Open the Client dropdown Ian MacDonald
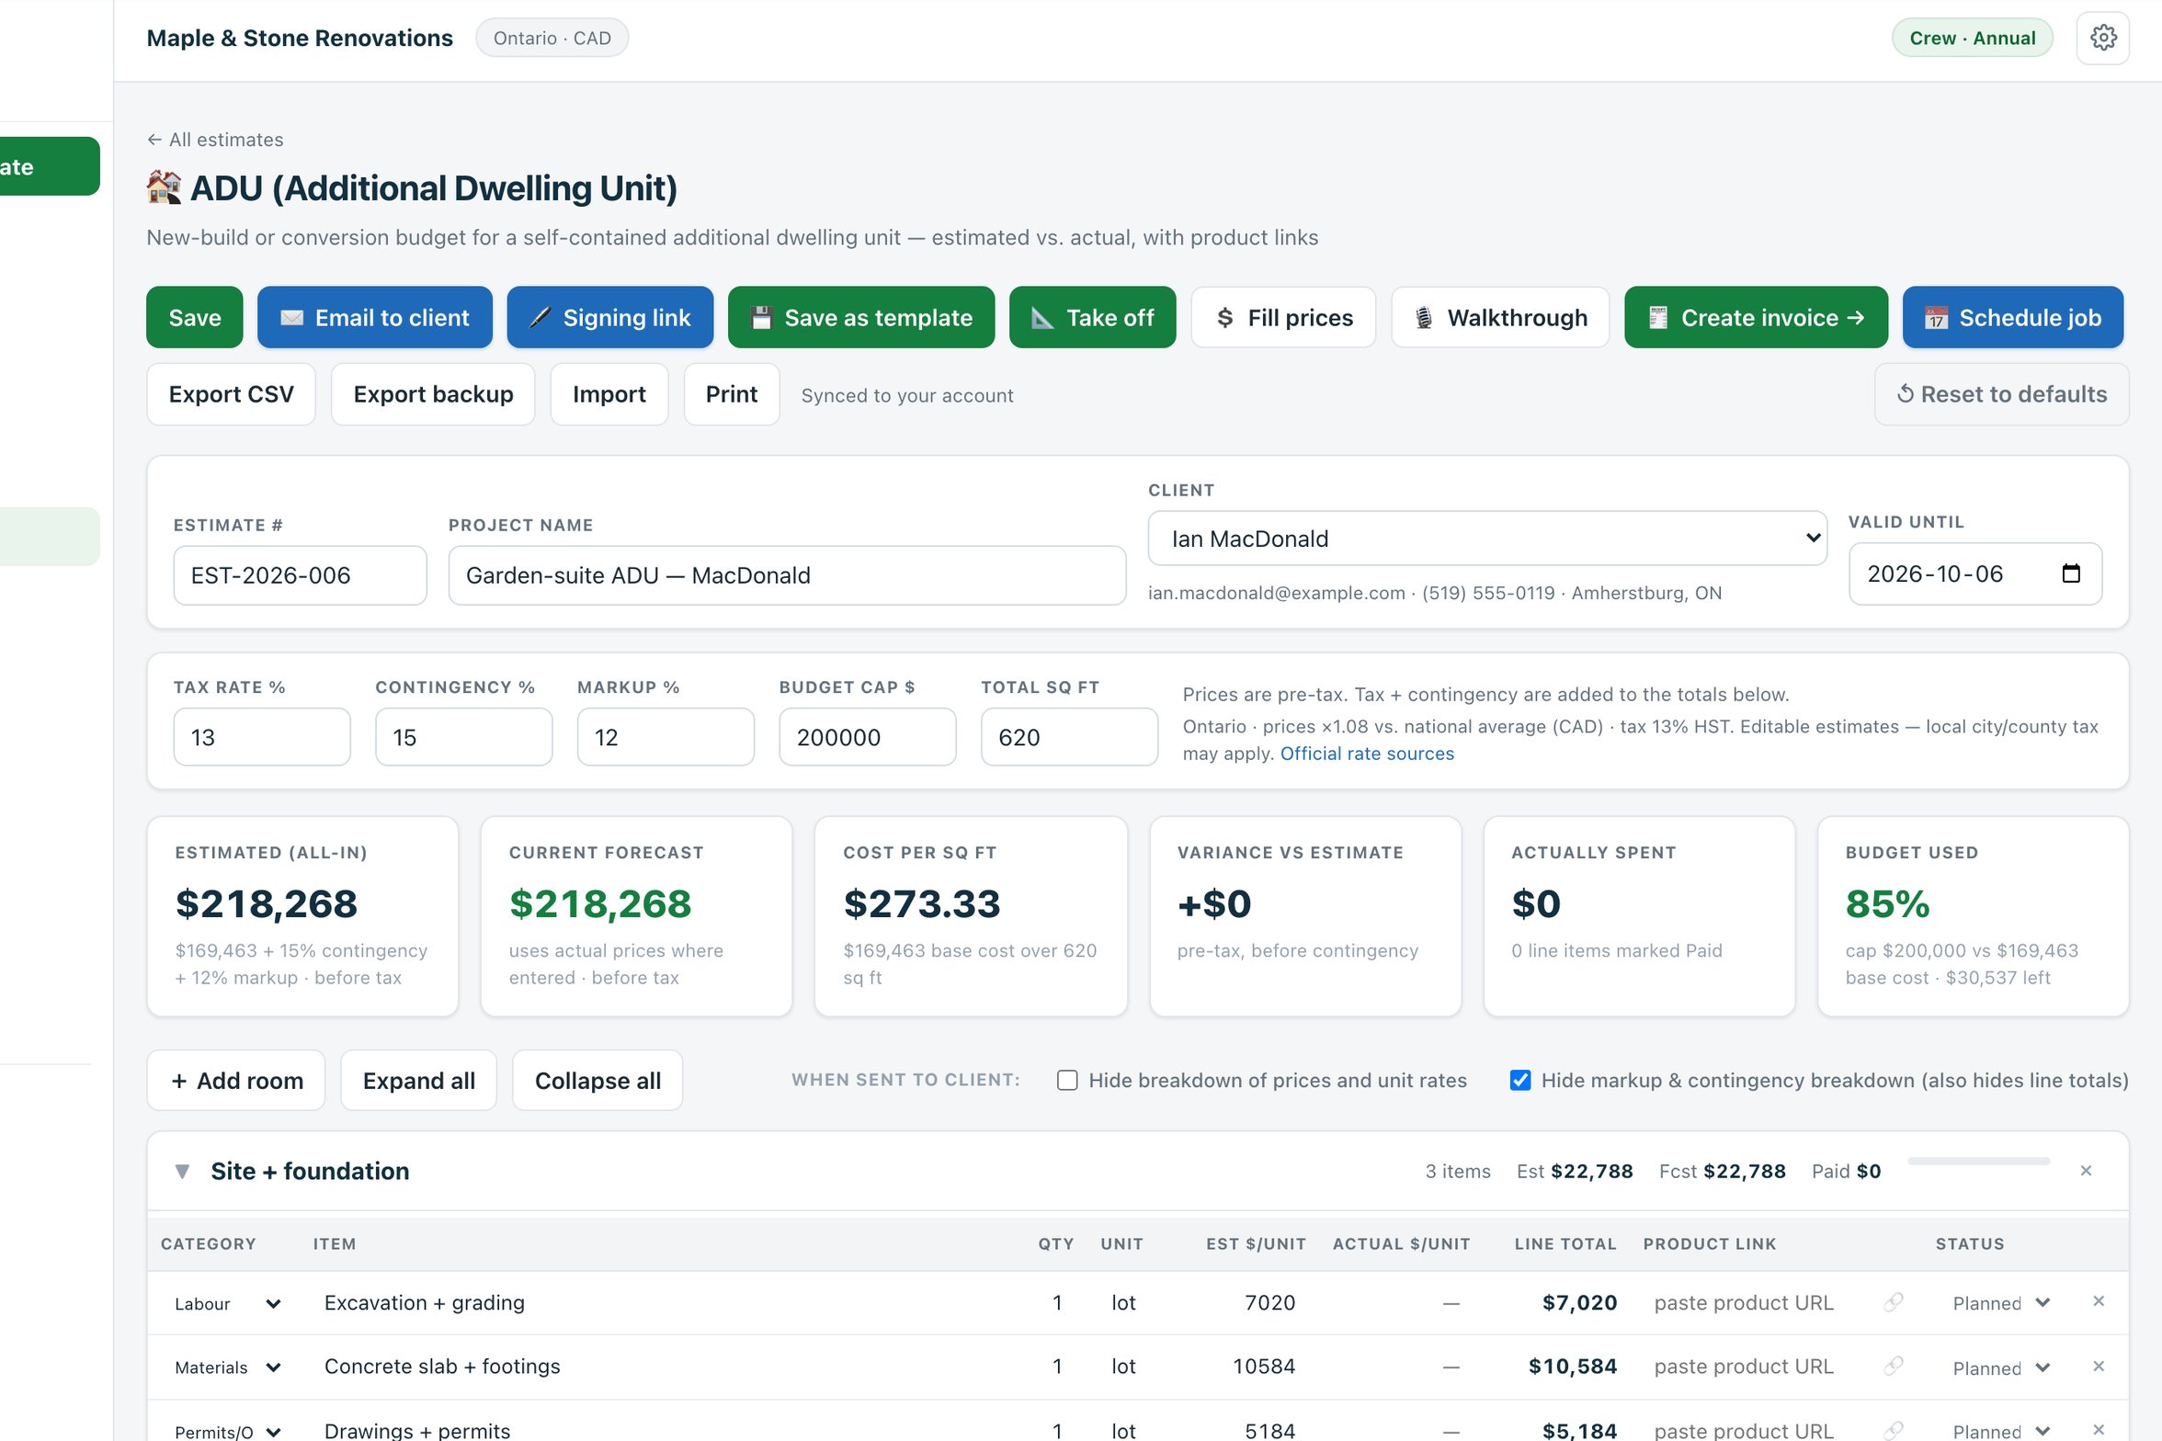 click(x=1486, y=539)
